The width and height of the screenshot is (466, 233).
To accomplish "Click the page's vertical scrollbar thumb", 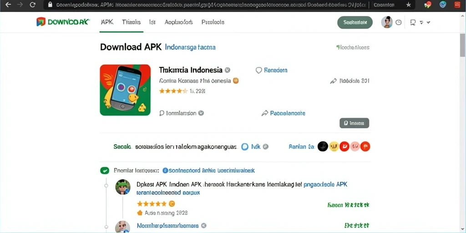I will point(463,44).
